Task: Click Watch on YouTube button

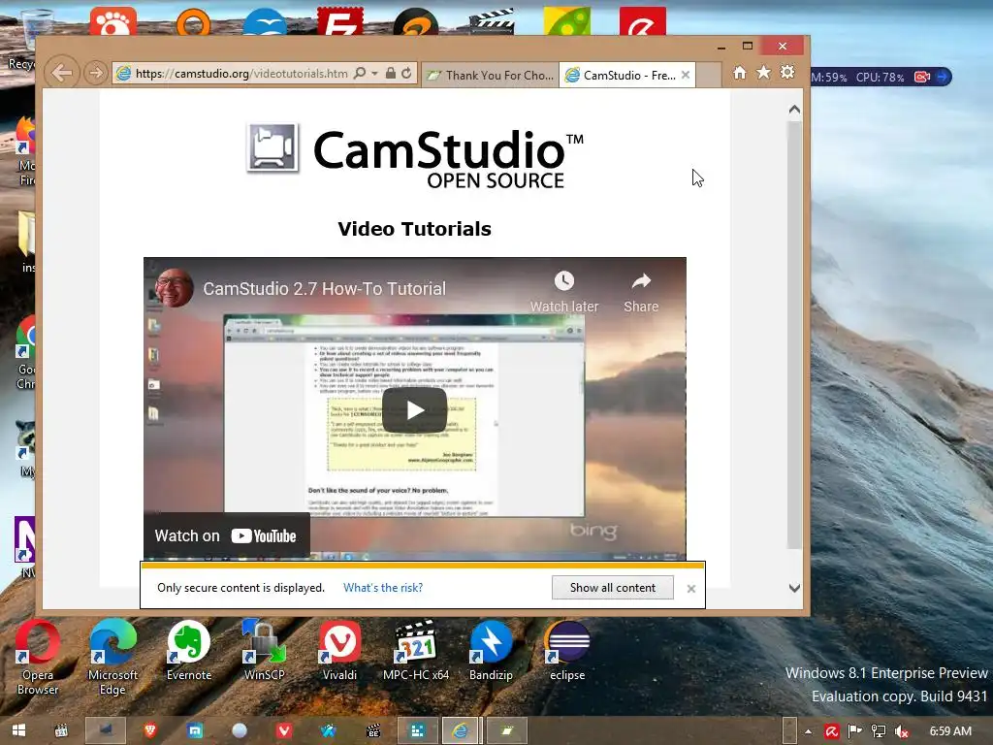Action: click(226, 535)
